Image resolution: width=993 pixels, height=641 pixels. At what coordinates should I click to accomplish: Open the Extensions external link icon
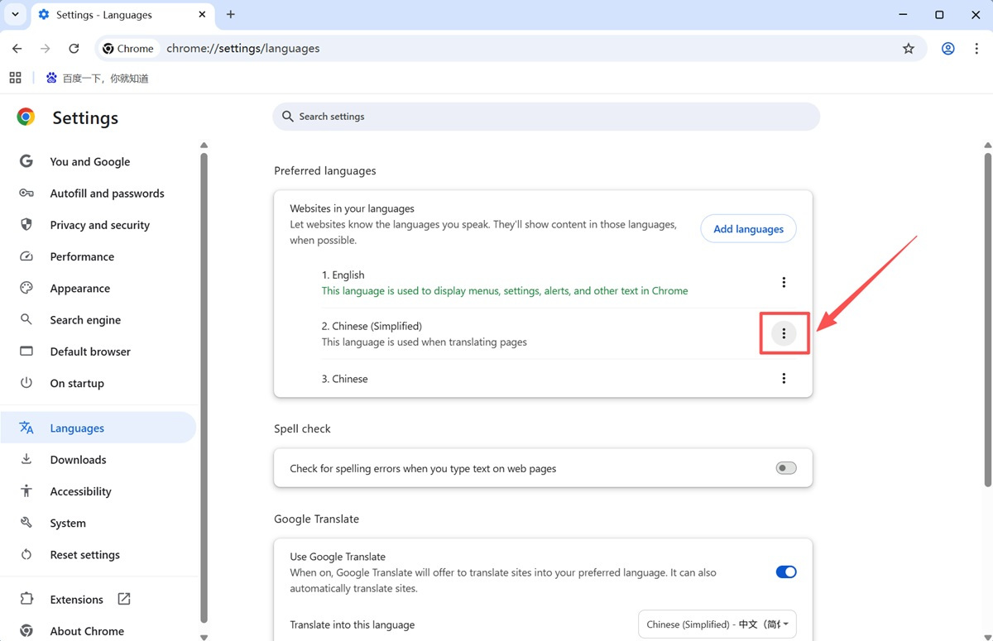[x=124, y=599]
